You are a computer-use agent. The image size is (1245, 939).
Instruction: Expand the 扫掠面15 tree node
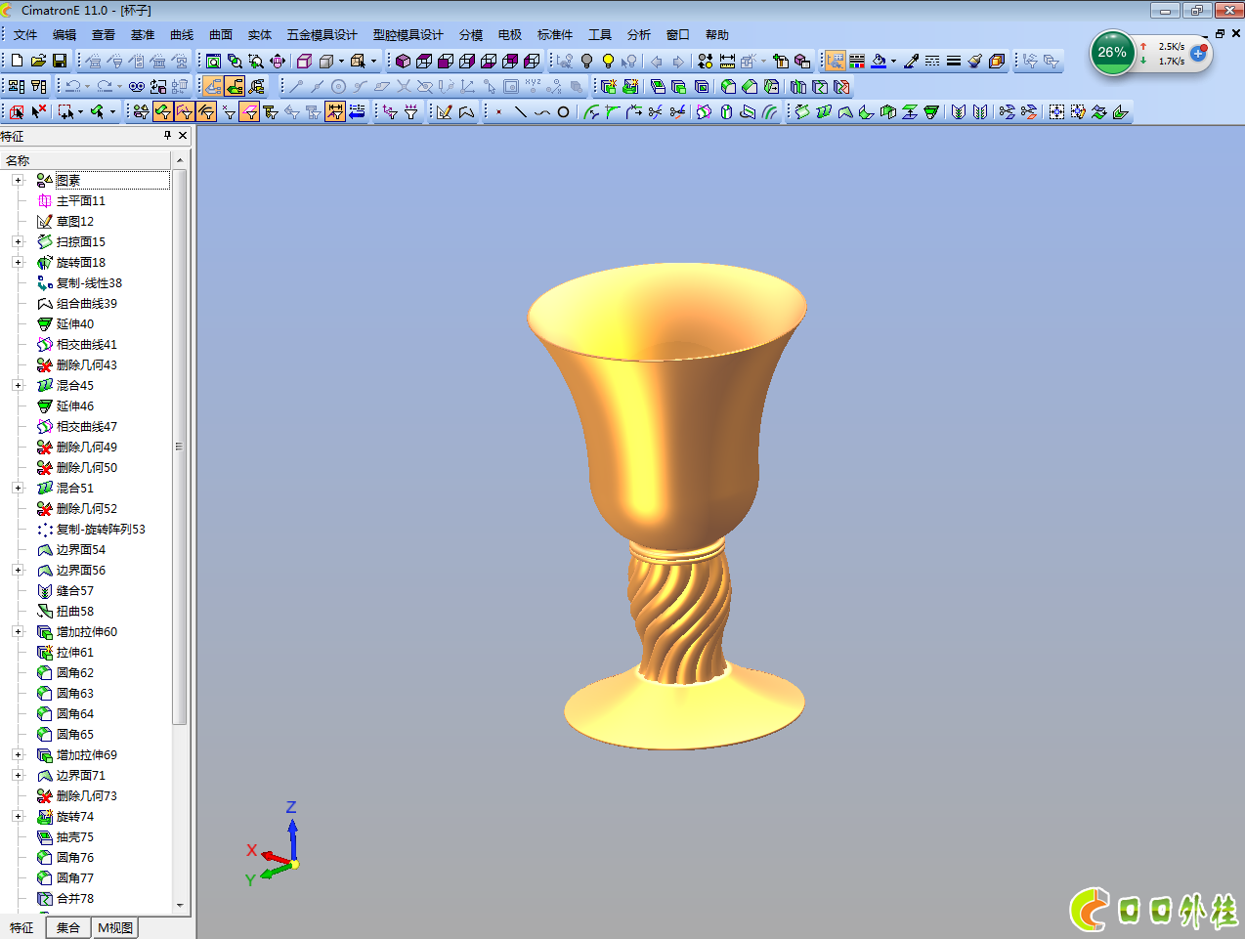click(18, 241)
